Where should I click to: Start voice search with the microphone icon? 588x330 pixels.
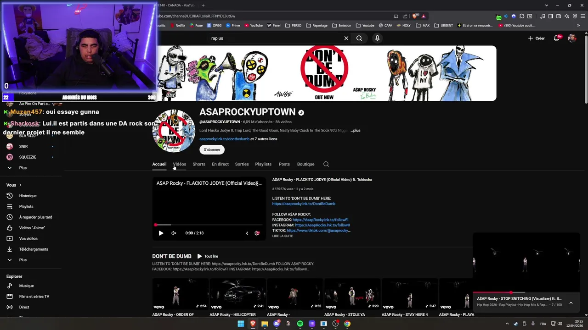[377, 38]
